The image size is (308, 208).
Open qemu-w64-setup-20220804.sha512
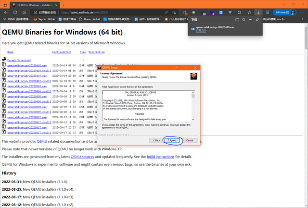pos(29,91)
